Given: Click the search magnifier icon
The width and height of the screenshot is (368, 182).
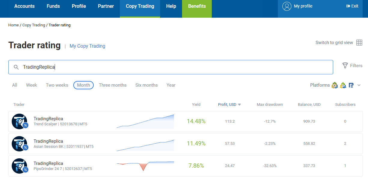Looking at the screenshot, I should click(16, 67).
